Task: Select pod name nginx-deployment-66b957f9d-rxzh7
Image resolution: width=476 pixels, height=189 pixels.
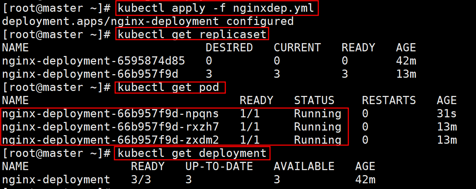Action: click(x=111, y=127)
